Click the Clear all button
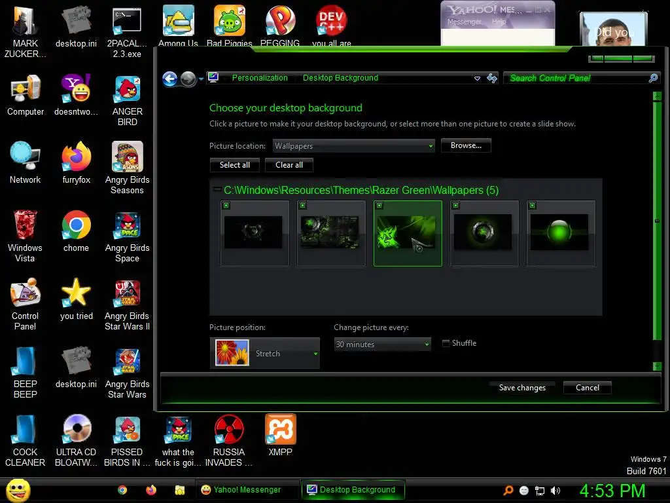Image resolution: width=670 pixels, height=503 pixels. click(x=289, y=165)
